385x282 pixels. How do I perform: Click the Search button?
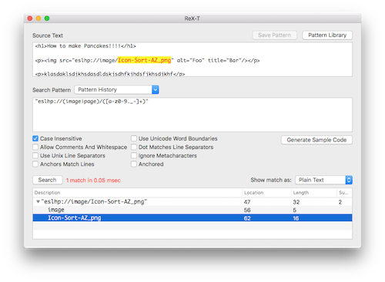(48, 180)
